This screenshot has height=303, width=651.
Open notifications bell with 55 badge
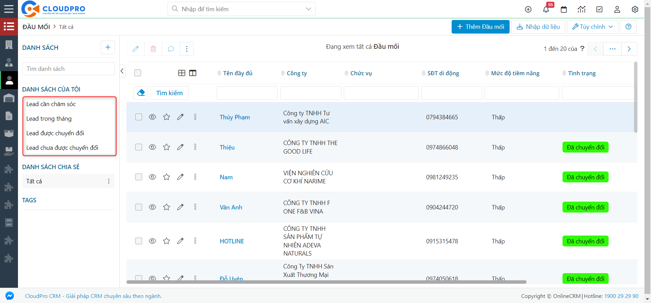coord(546,9)
